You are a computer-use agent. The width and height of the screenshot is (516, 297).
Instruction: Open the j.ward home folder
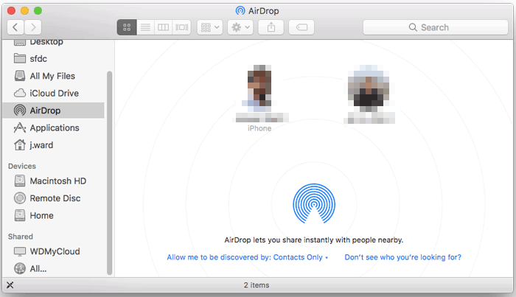coord(54,145)
